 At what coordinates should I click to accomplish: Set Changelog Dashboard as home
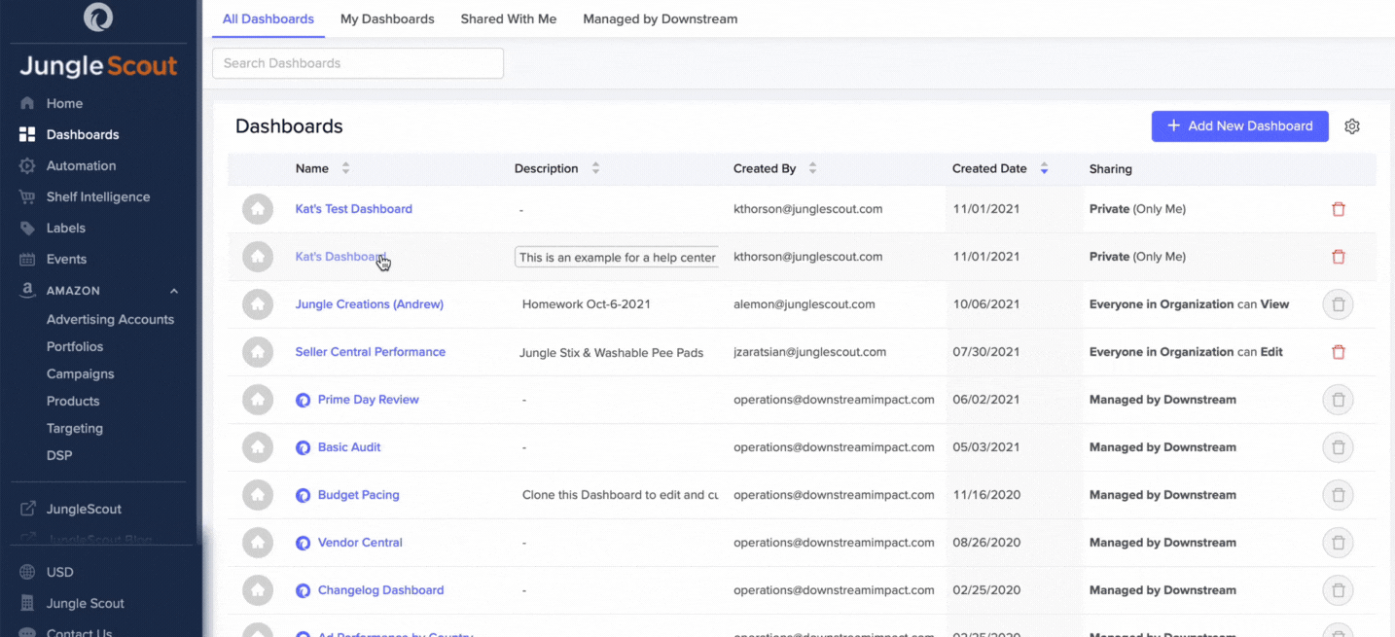point(258,590)
